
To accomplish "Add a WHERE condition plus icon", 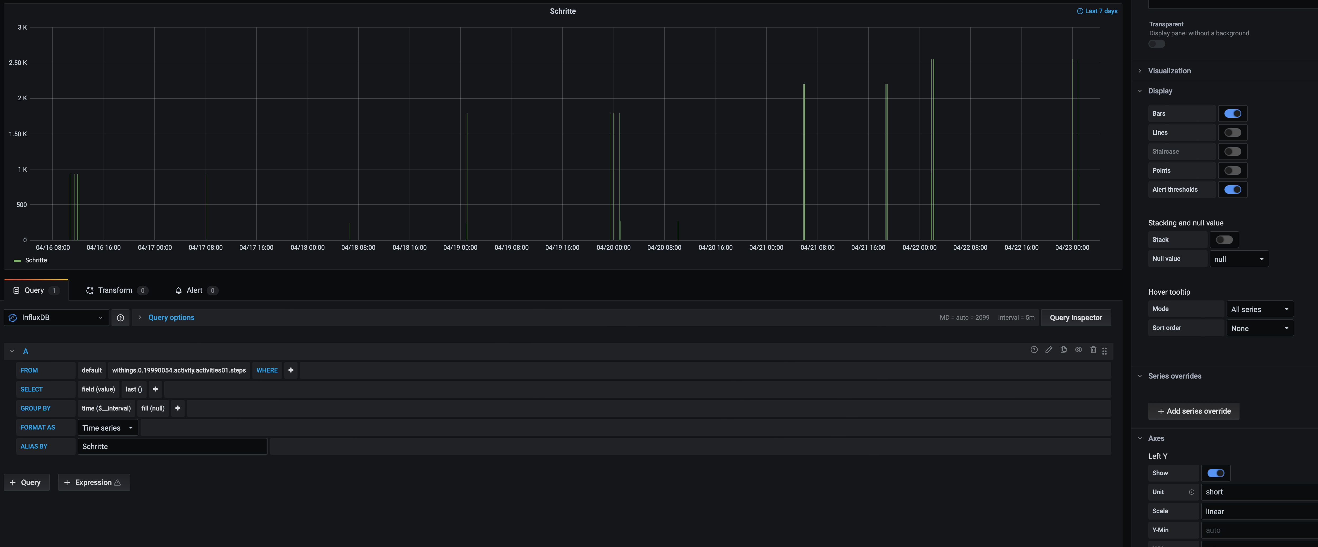I will [291, 370].
